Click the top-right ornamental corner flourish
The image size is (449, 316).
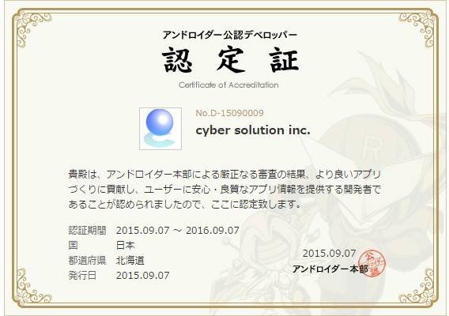[417, 28]
